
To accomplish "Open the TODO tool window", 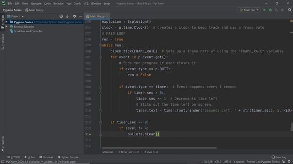I will 14,157.
